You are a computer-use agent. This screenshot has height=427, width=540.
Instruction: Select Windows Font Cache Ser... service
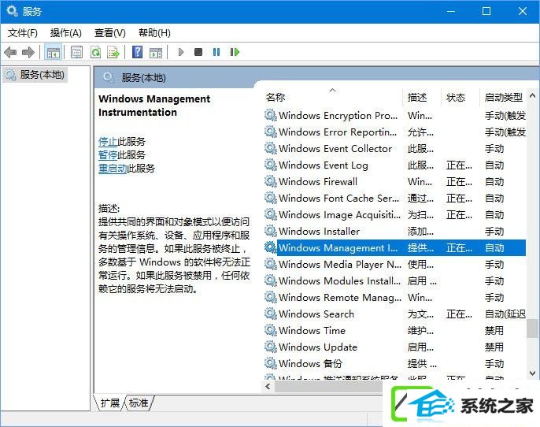394,198
